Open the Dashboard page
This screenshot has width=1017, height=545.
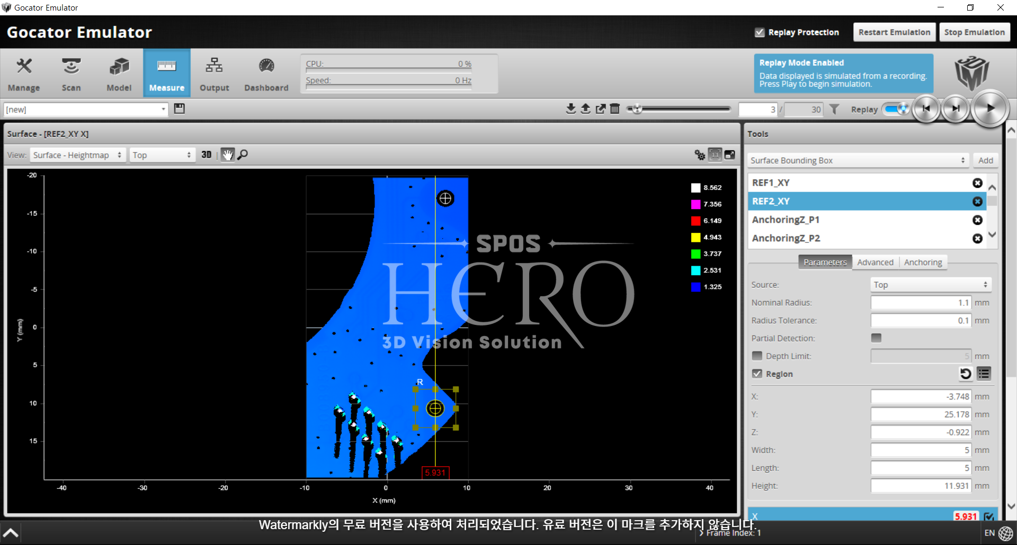[266, 74]
